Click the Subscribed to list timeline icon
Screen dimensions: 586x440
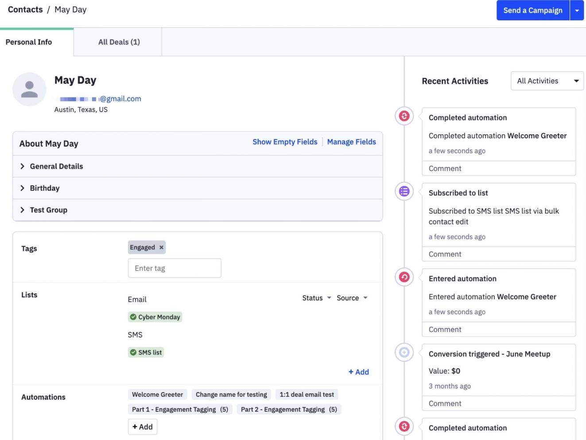coord(404,191)
